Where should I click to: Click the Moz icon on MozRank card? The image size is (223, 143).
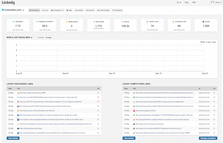[x=14, y=22]
